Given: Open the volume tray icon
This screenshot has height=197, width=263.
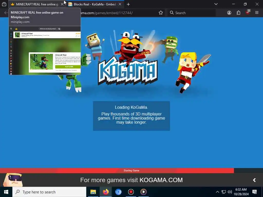Looking at the screenshot, I should pos(230,192).
